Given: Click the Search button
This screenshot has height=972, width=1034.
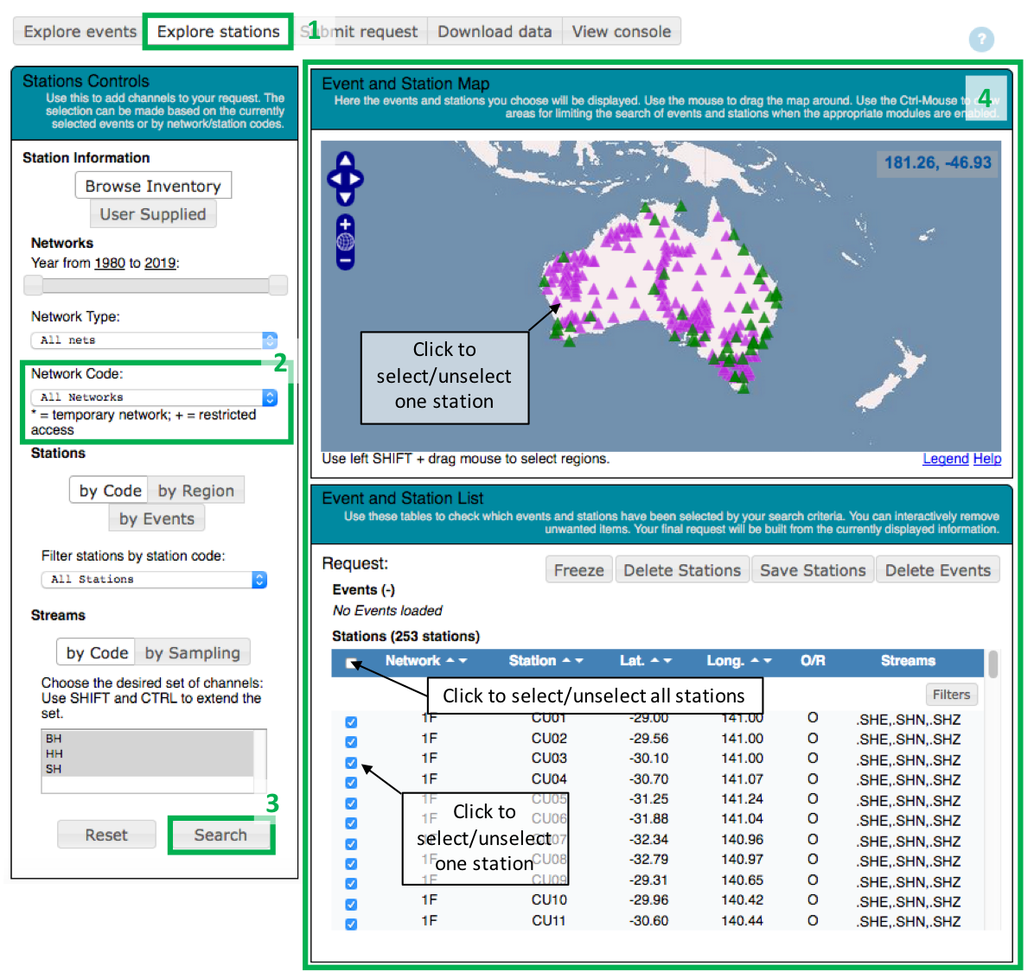Looking at the screenshot, I should (221, 835).
